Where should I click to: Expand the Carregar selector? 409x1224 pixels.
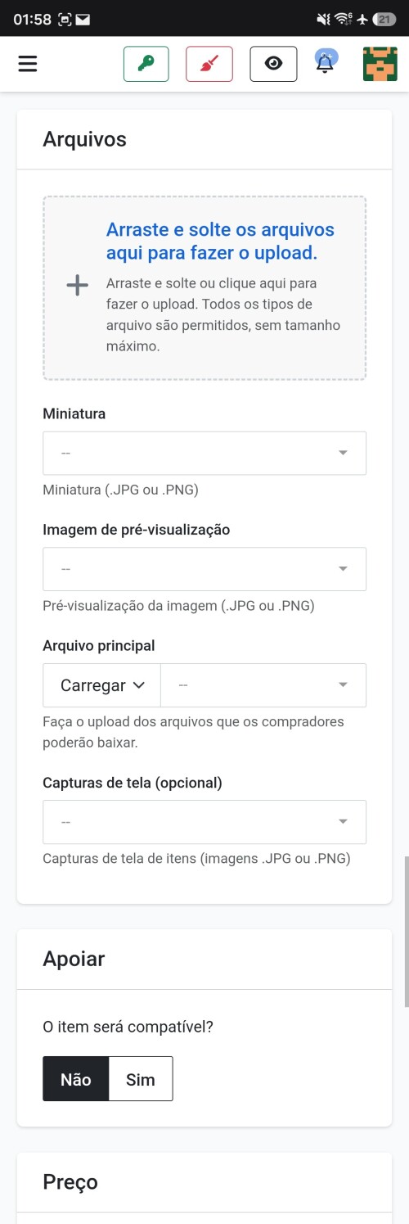click(x=102, y=685)
